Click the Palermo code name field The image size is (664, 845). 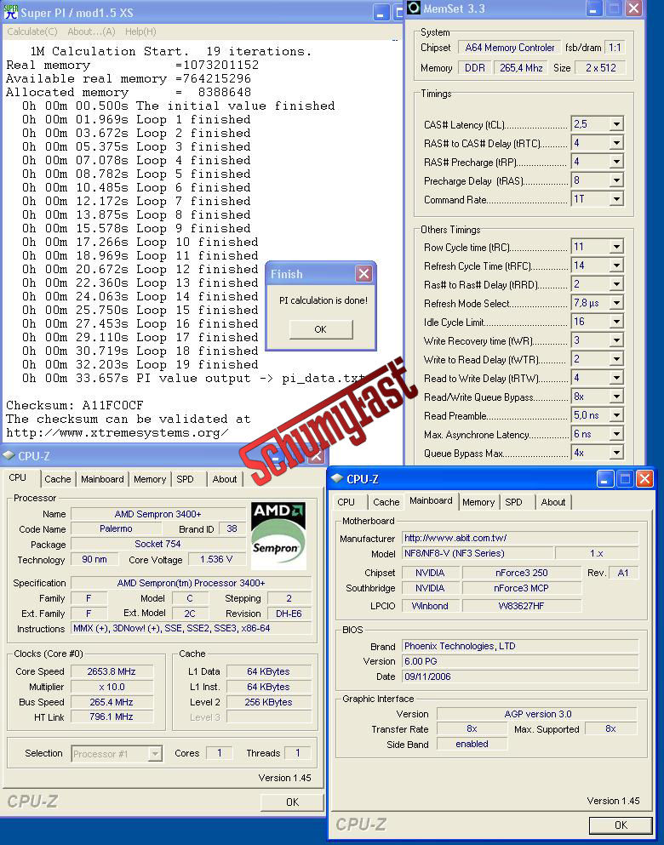tap(116, 528)
